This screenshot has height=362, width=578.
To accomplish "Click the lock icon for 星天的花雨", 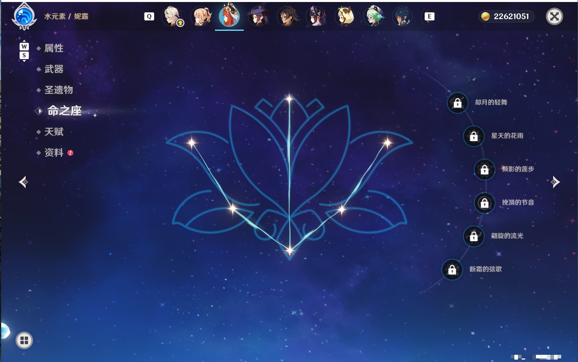I will pos(474,136).
